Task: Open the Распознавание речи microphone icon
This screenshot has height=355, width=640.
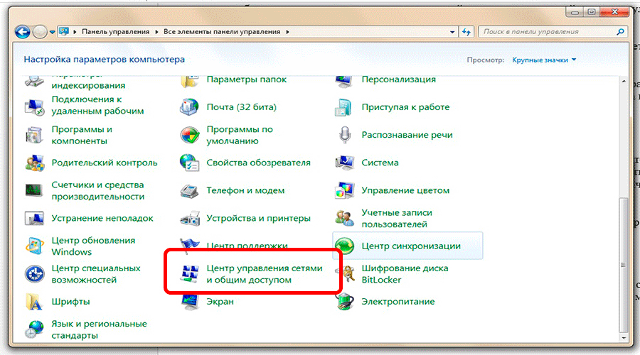Action: click(x=345, y=135)
